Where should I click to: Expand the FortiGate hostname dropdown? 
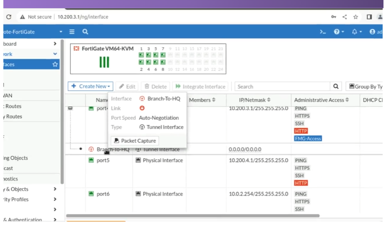point(61,32)
